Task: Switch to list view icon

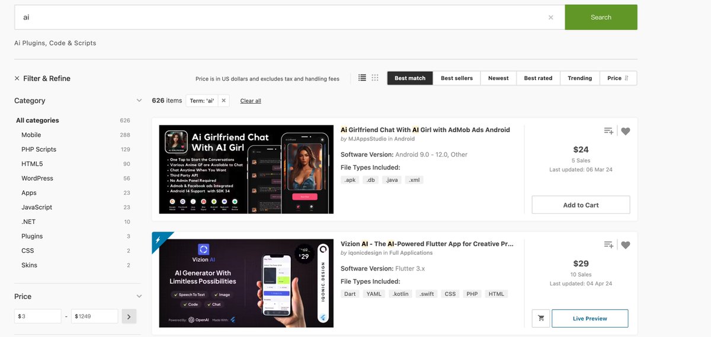Action: coord(362,78)
